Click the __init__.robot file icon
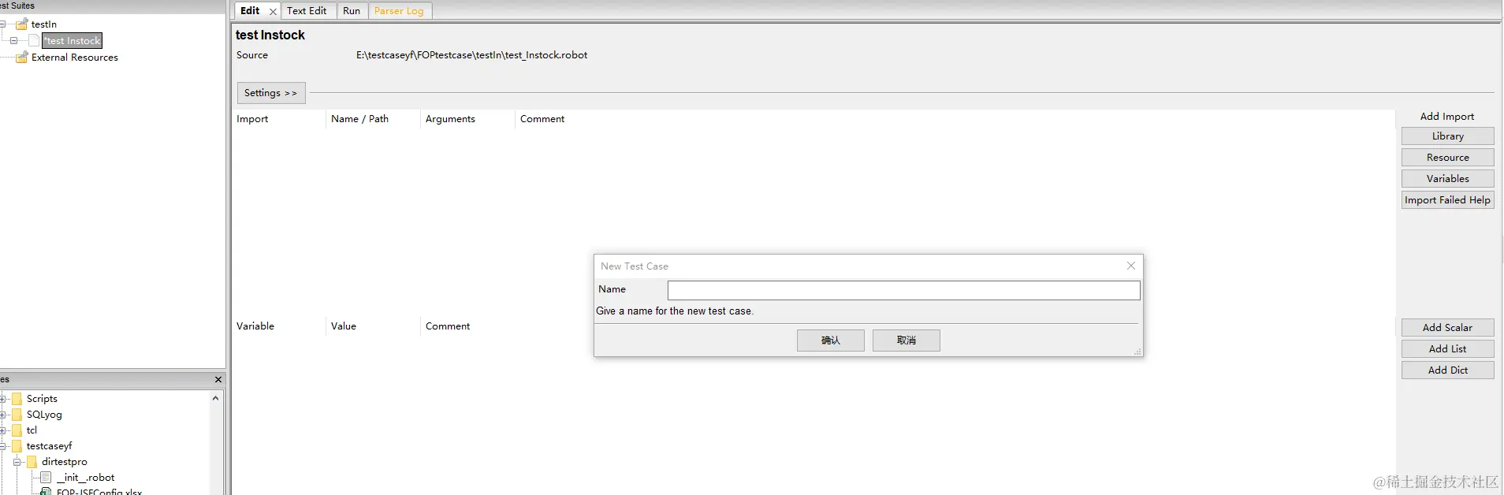Screen dimensions: 1504x495 coord(47,478)
